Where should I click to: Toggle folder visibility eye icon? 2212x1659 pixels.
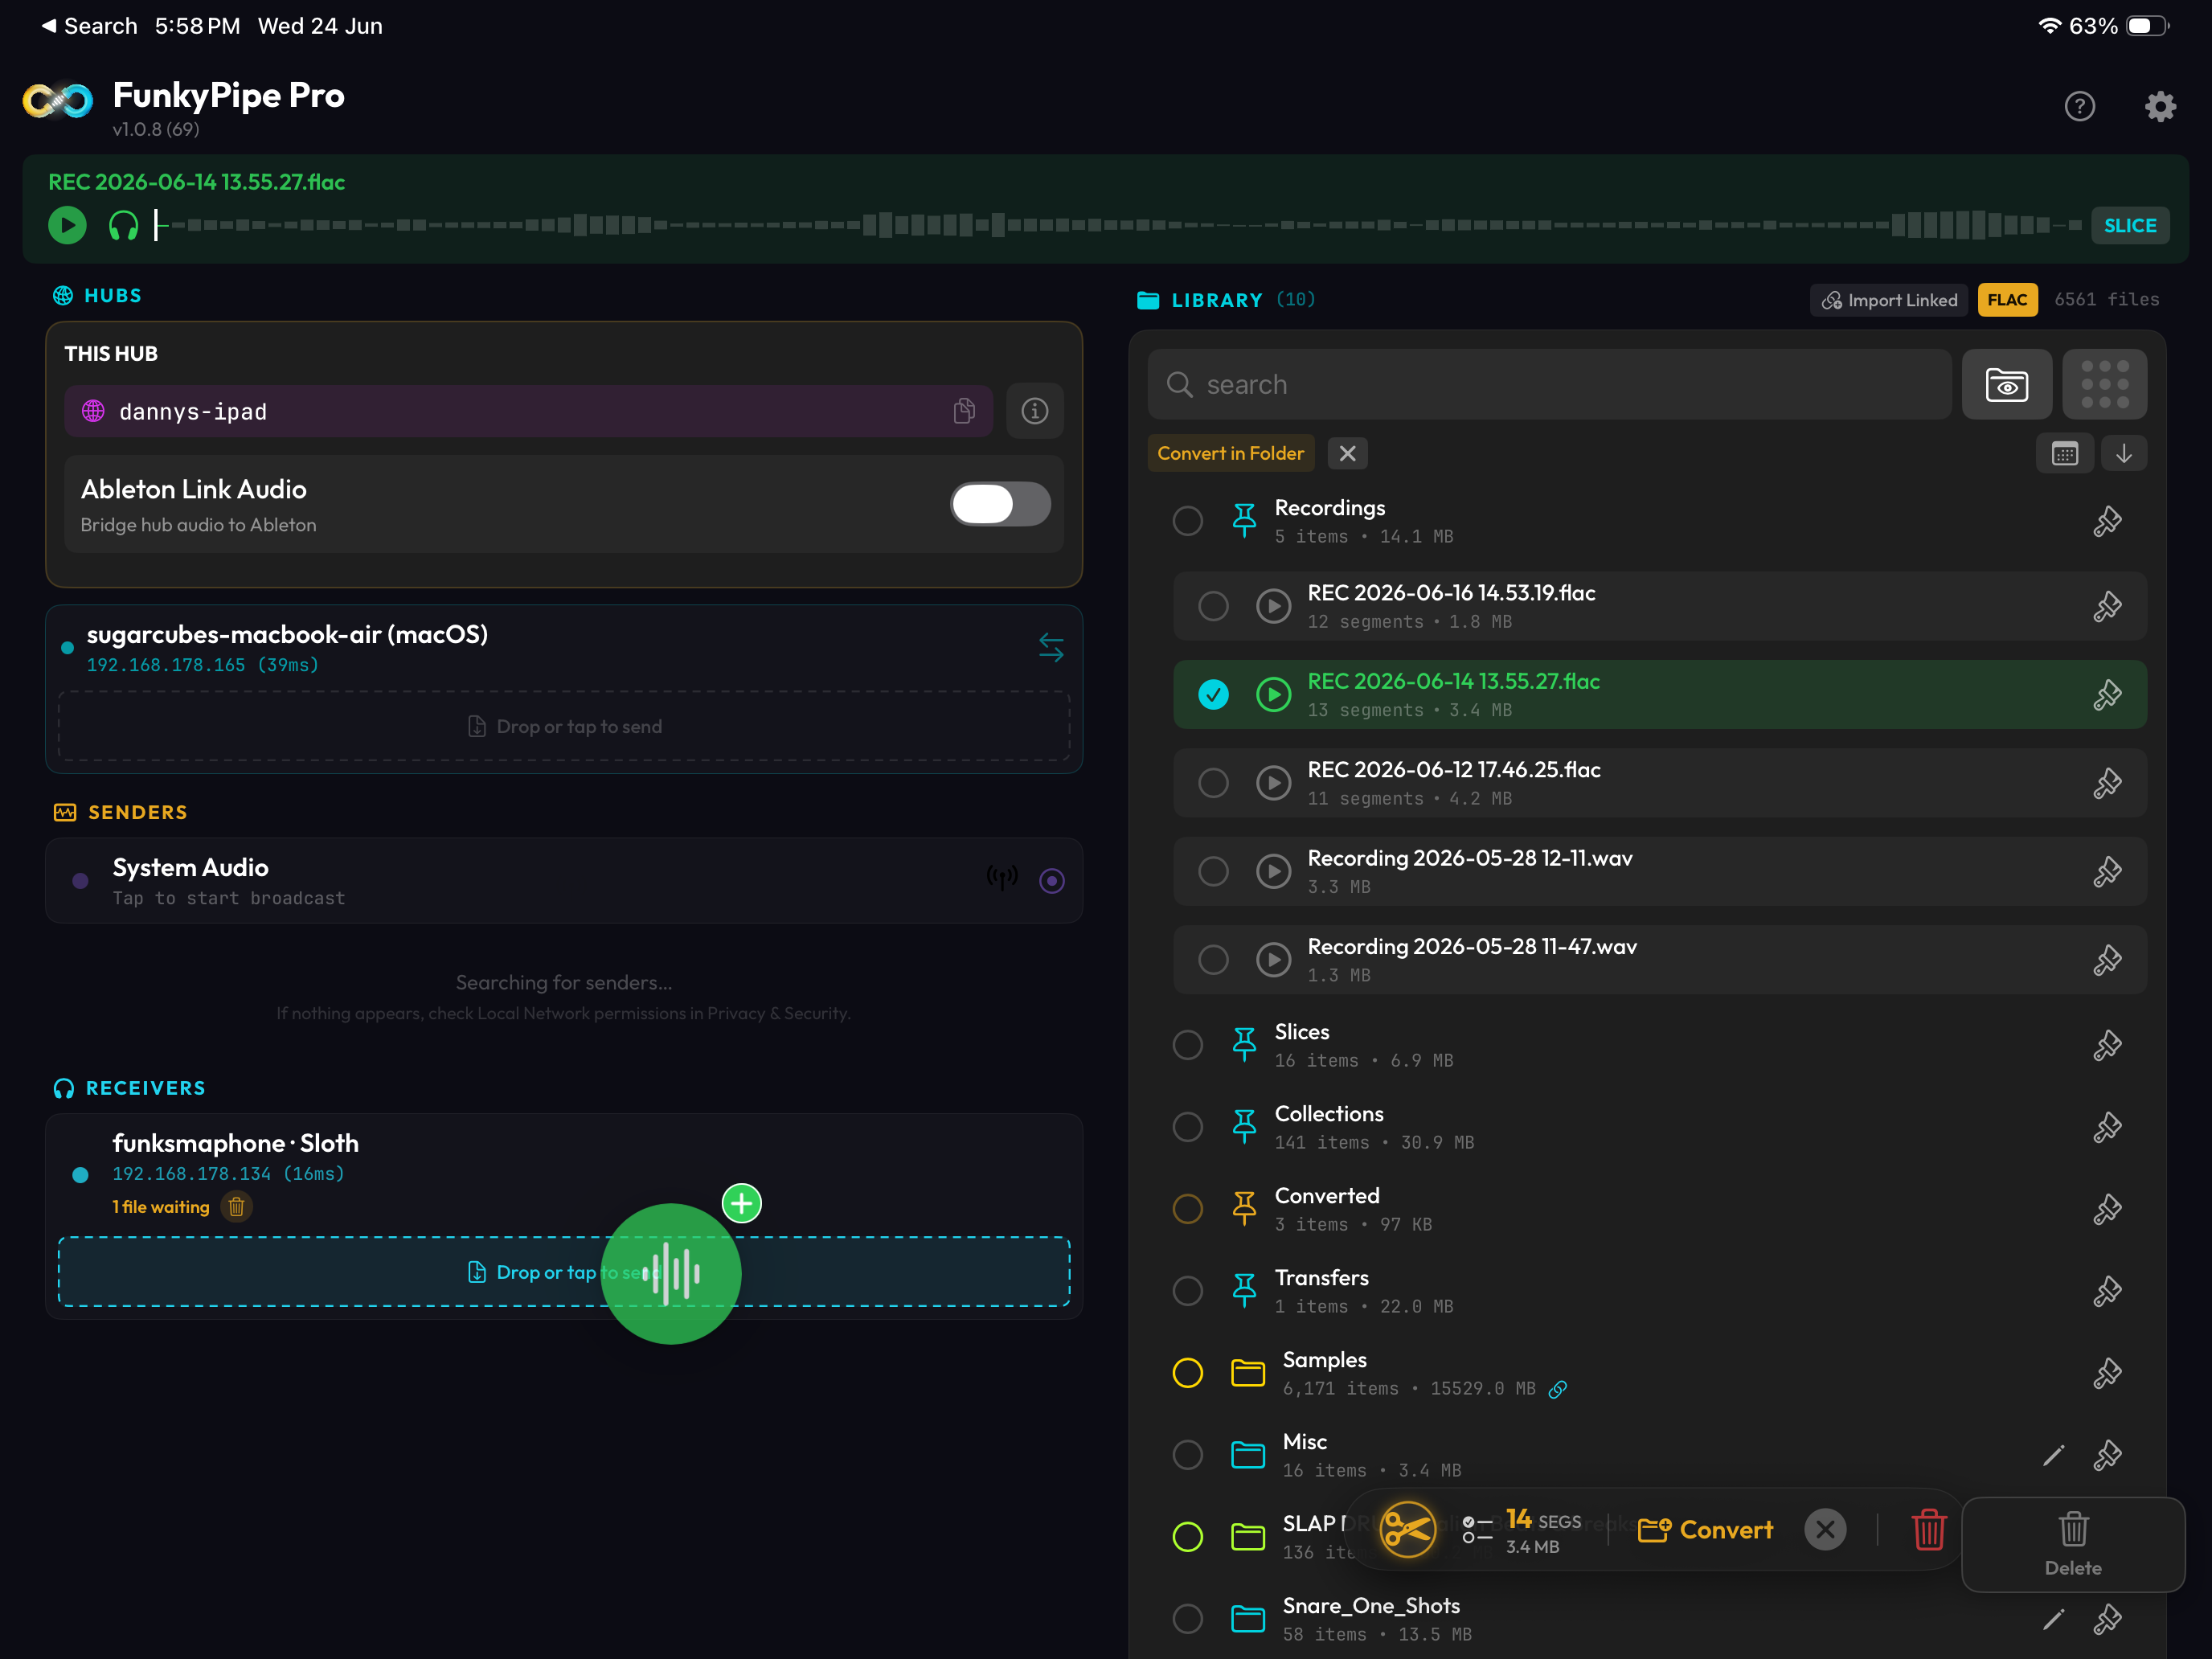(2006, 384)
